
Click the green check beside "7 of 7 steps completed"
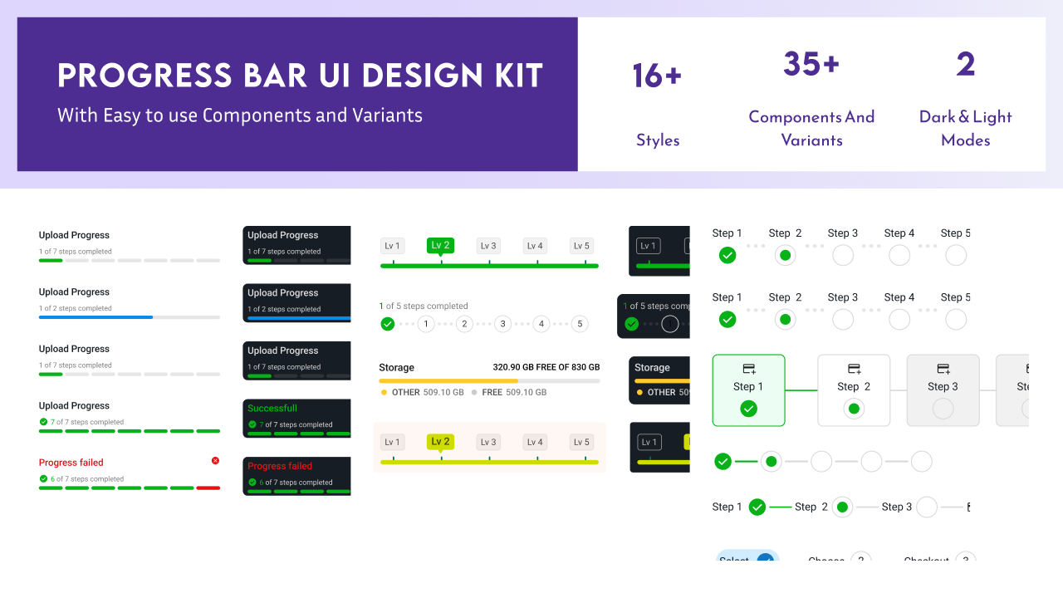click(x=43, y=421)
